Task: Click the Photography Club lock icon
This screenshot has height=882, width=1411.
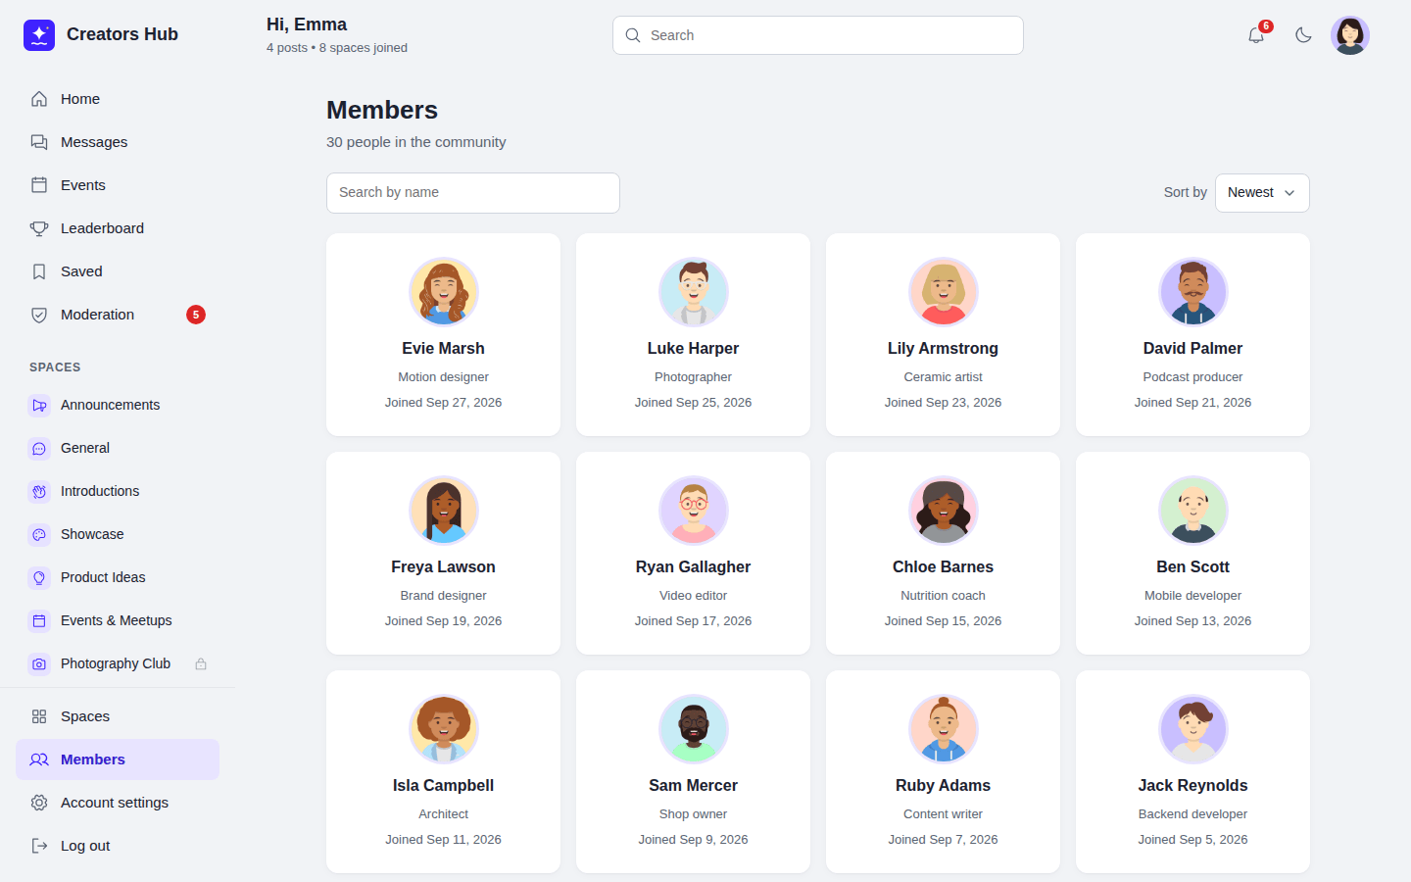Action: tap(201, 663)
